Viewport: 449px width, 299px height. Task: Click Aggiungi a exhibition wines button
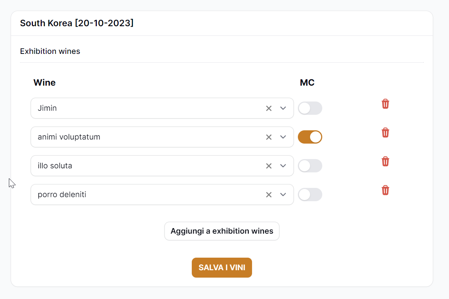(222, 231)
